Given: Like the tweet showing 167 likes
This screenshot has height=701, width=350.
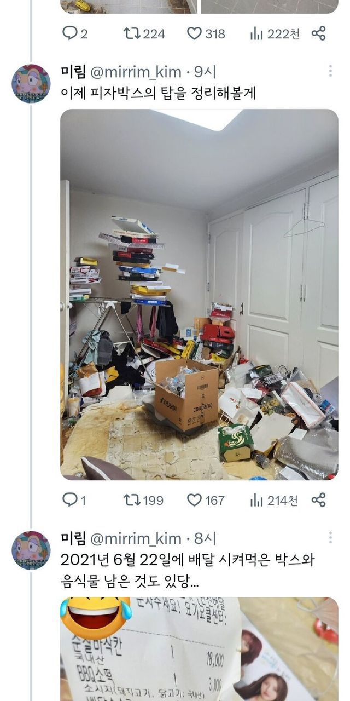Looking at the screenshot, I should (x=206, y=499).
